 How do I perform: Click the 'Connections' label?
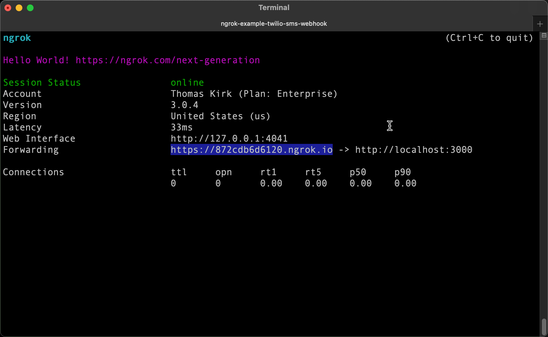coord(34,172)
